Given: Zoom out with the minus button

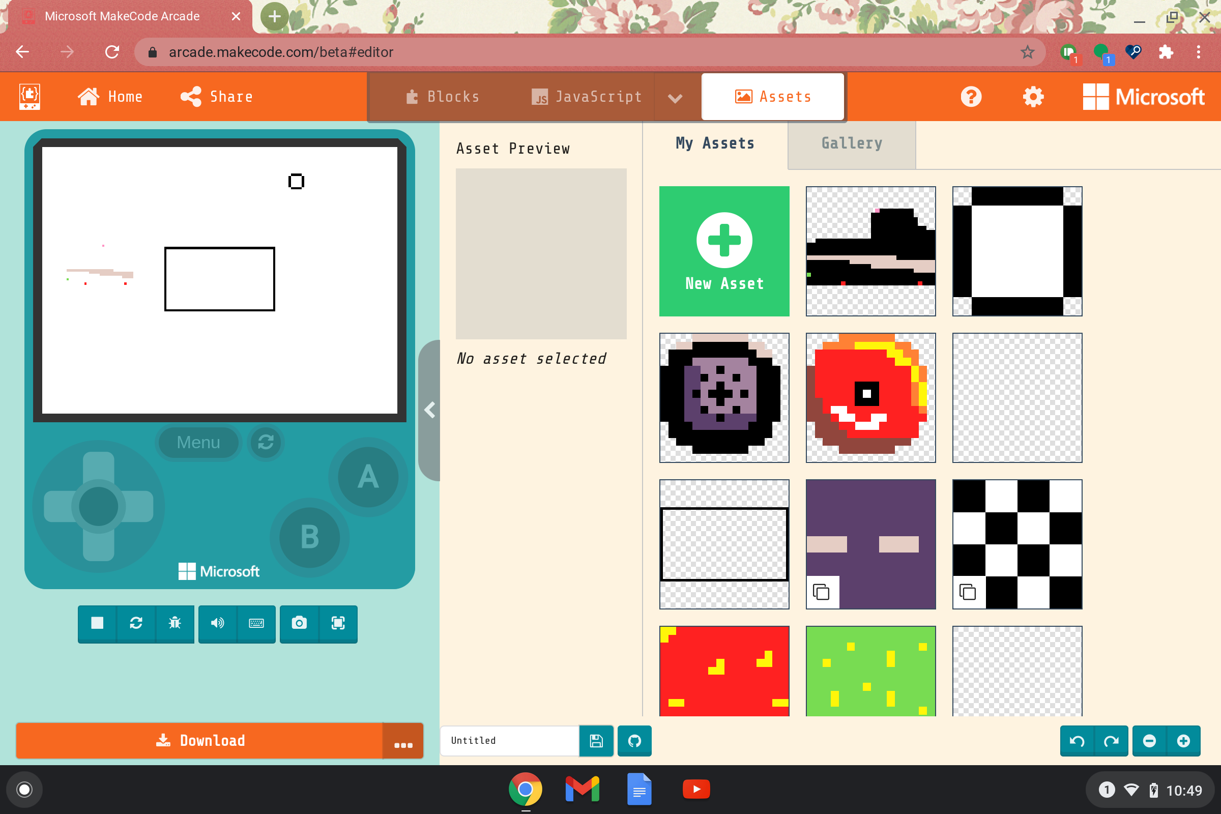Looking at the screenshot, I should tap(1149, 741).
